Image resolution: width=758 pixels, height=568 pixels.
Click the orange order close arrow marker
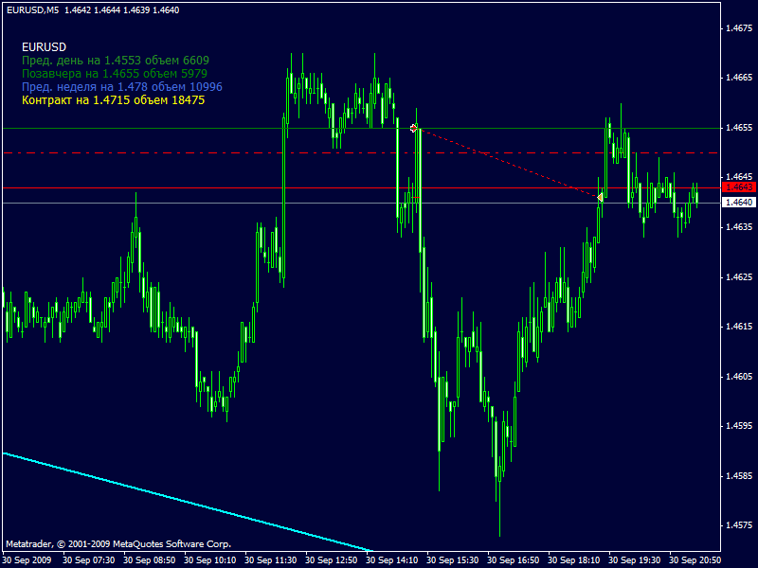pos(600,197)
